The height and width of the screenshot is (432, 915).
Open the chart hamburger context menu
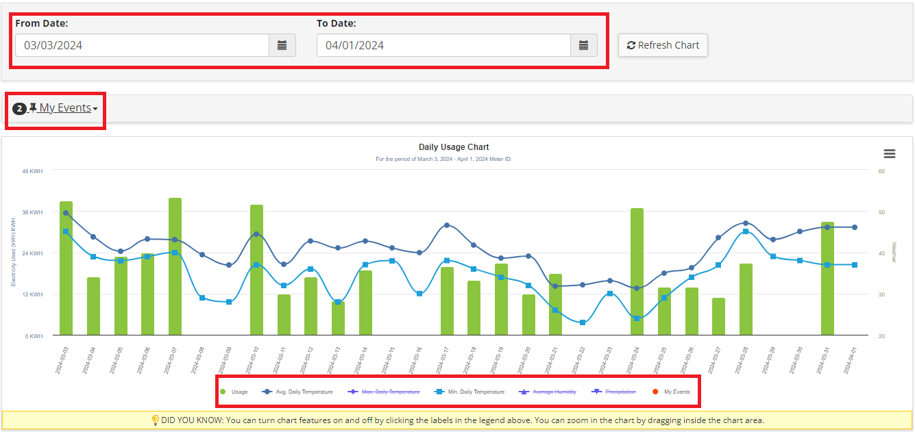(890, 154)
